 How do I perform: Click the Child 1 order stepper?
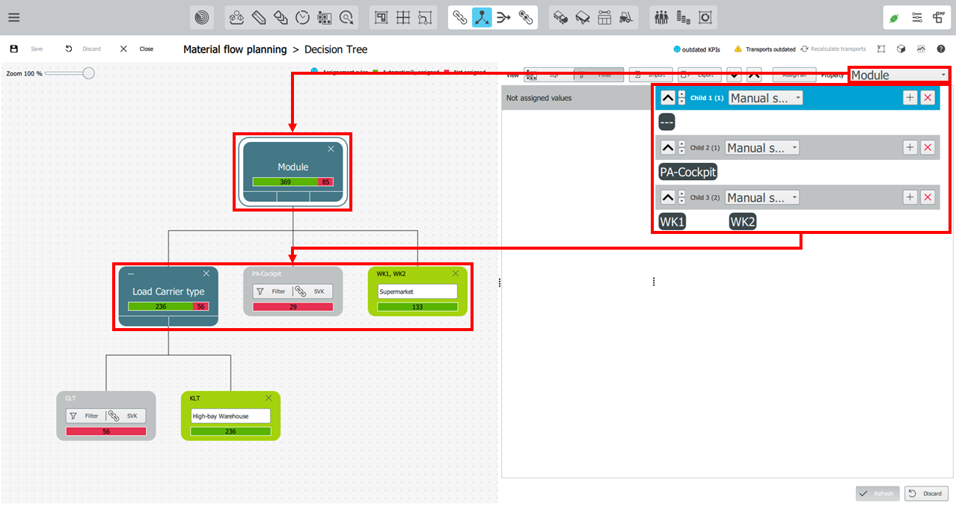[x=681, y=98]
